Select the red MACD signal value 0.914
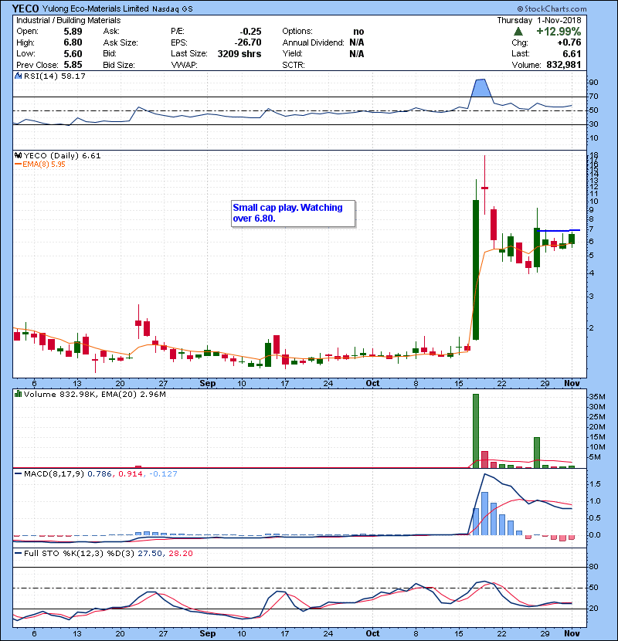 coord(131,473)
